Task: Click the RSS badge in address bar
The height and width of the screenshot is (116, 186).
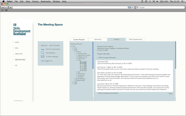Action: click(x=129, y=7)
